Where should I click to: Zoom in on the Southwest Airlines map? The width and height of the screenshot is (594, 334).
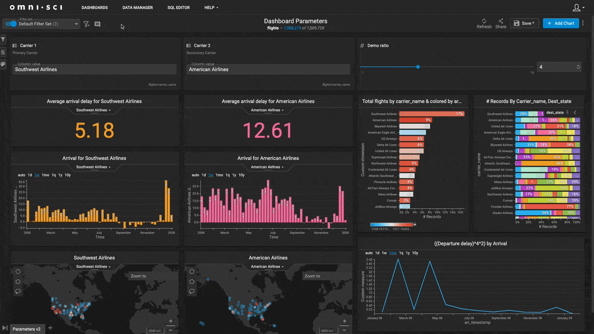point(171,321)
